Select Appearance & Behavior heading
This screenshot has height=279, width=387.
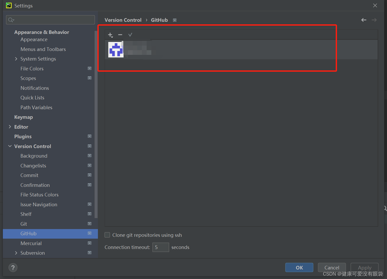(42, 32)
